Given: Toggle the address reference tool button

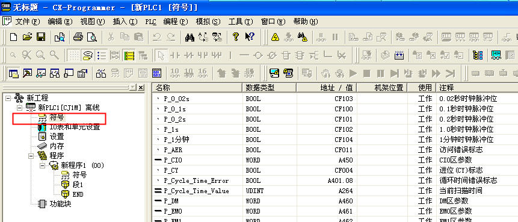Looking at the screenshot, I should [x=55, y=73].
